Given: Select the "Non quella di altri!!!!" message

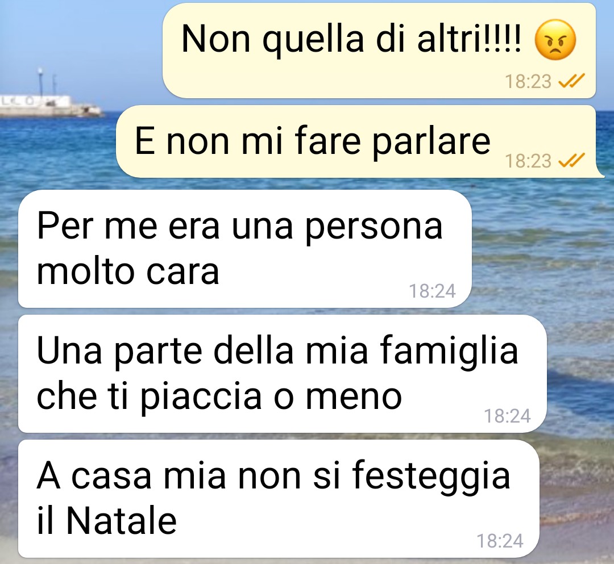Looking at the screenshot, I should point(379,50).
